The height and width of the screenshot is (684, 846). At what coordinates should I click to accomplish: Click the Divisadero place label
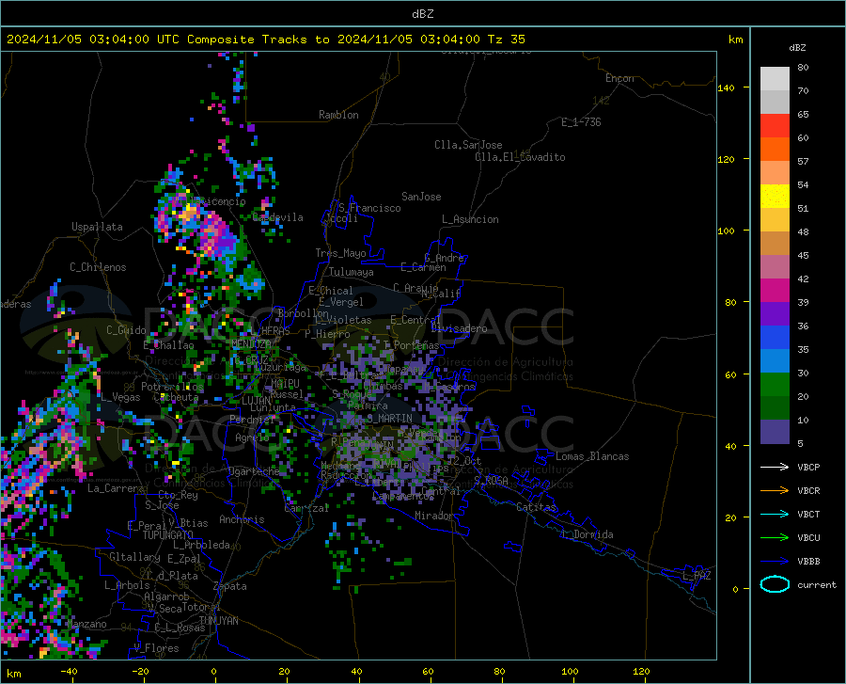459,328
